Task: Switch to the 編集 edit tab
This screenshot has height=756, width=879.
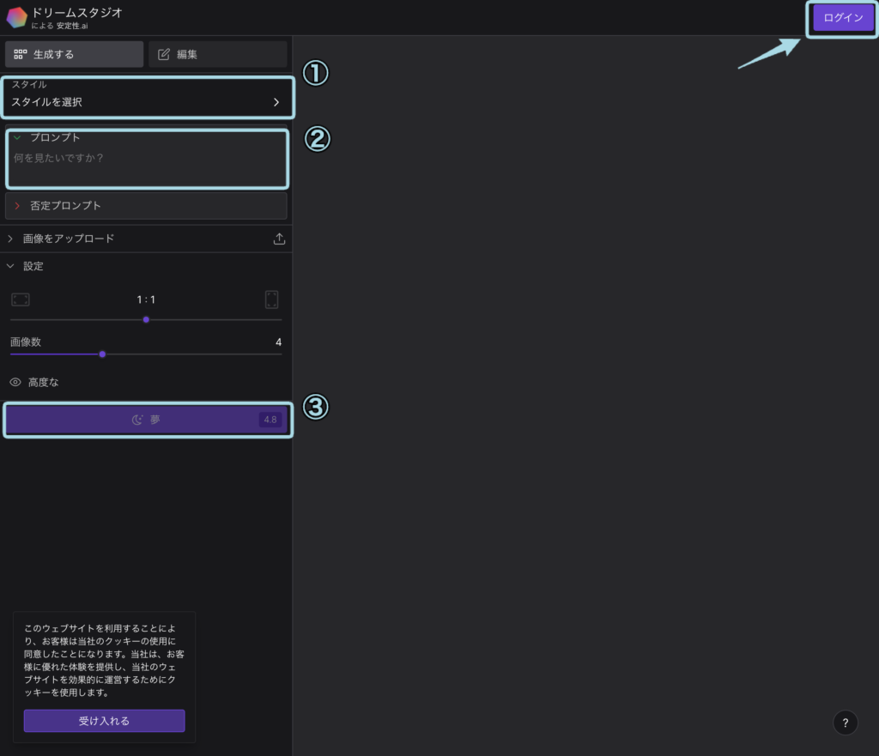Action: click(217, 54)
